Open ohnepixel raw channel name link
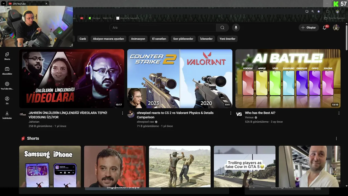 (x=145, y=122)
